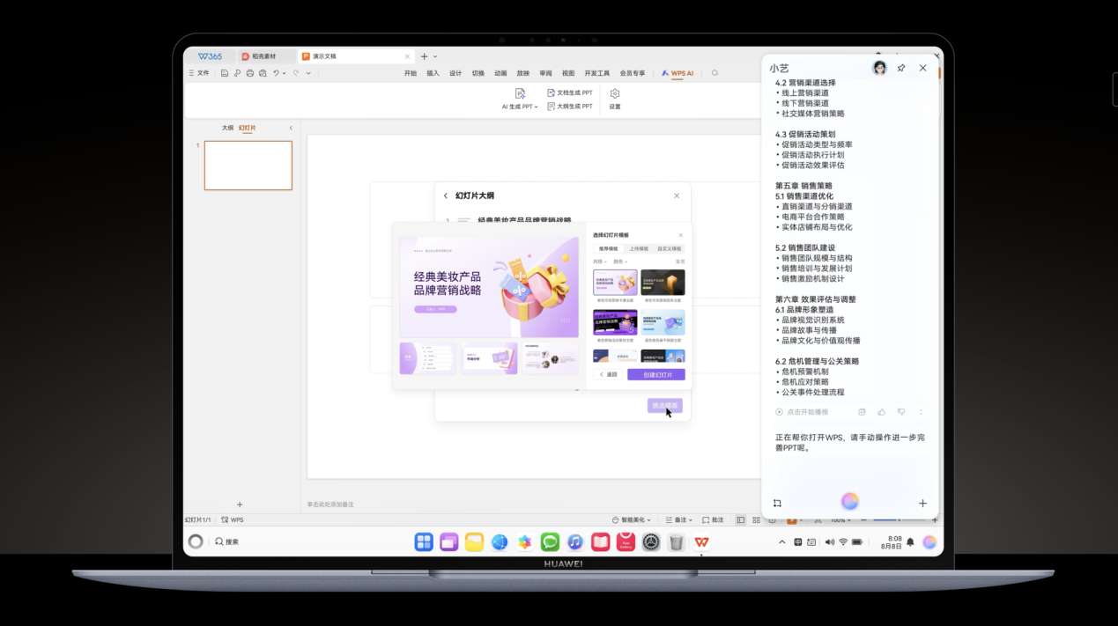
Task: Toggle 批注 comments in status bar
Action: coord(713,520)
